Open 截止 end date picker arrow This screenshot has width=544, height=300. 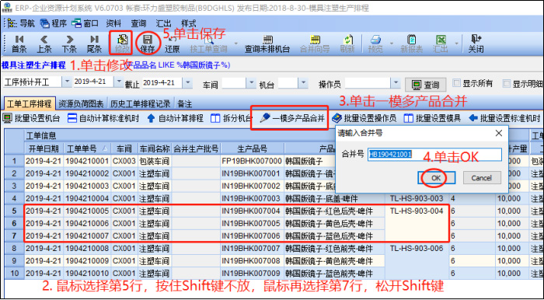coord(187,83)
